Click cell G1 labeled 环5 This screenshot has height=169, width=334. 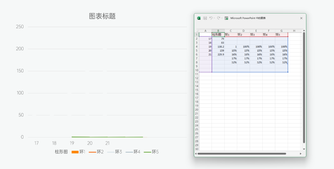coord(281,35)
